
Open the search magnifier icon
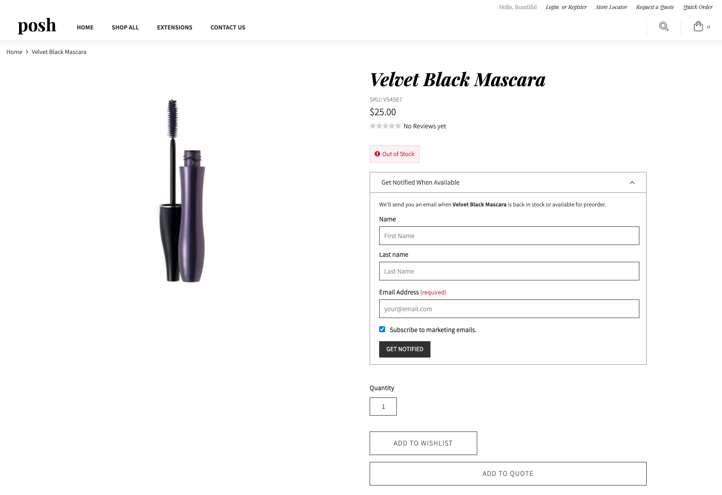click(663, 27)
